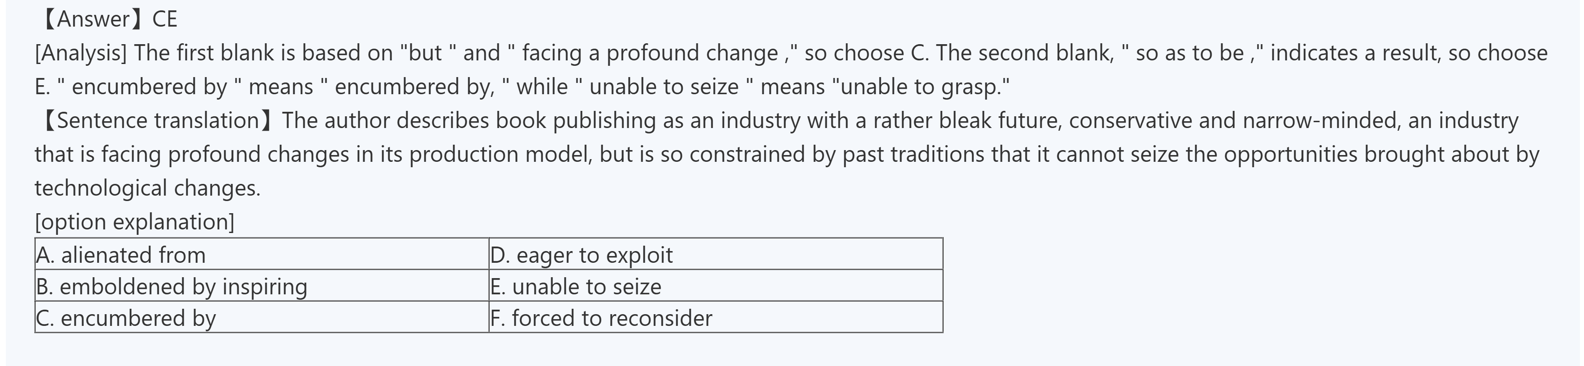Screen dimensions: 1584x366
Task: Click the Sentence translation label
Action: click(x=157, y=120)
